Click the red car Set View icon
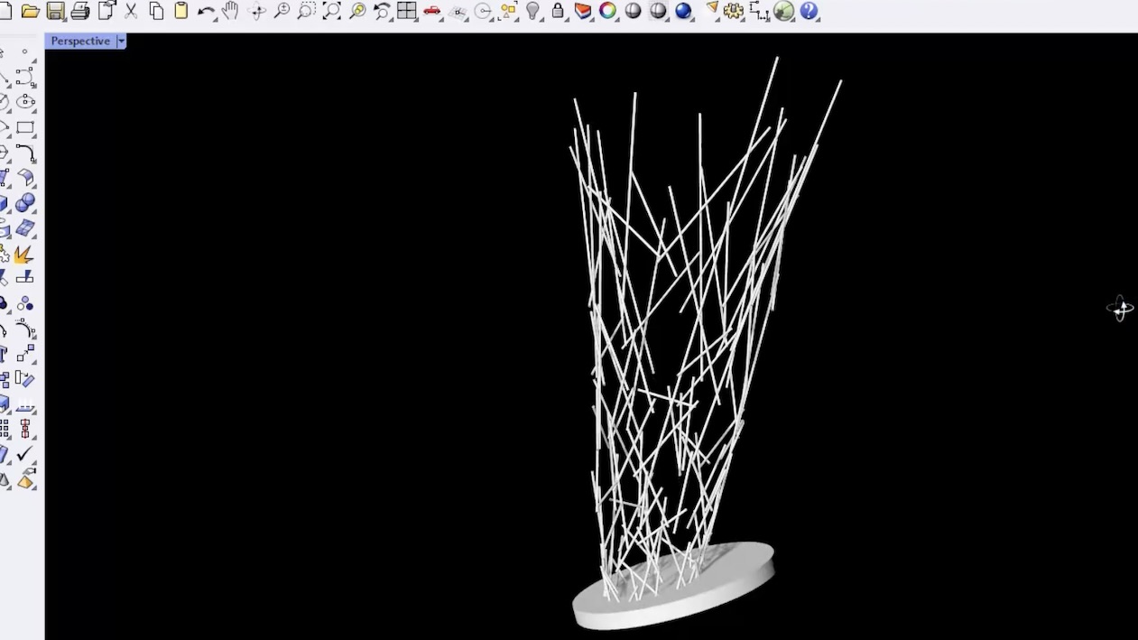Image resolution: width=1138 pixels, height=640 pixels. pos(432,12)
